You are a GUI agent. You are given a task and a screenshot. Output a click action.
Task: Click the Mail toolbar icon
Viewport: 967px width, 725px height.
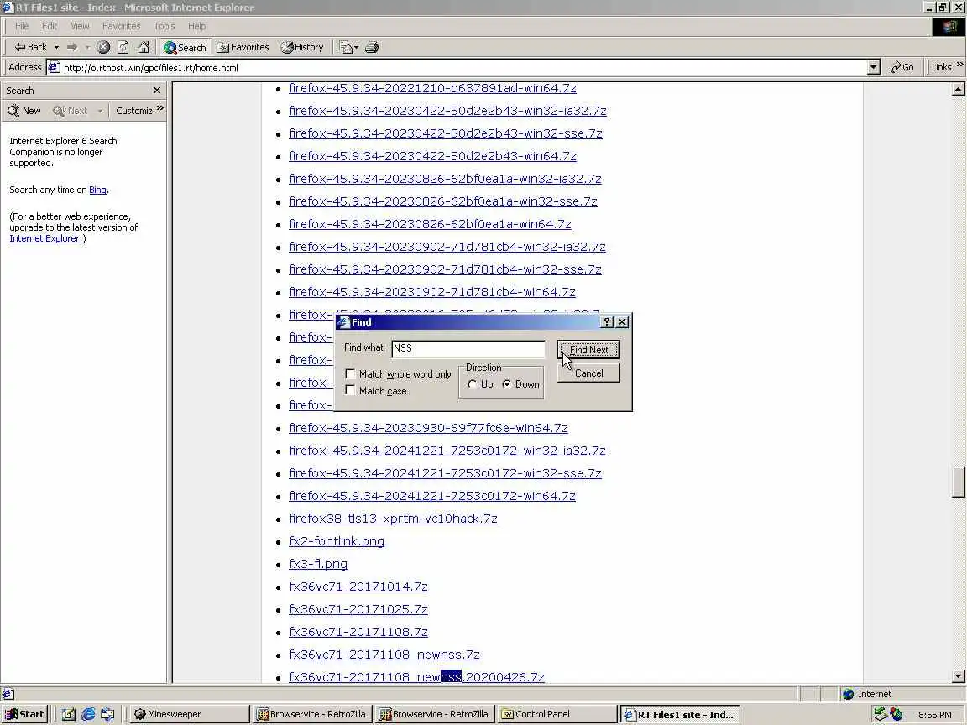click(345, 47)
